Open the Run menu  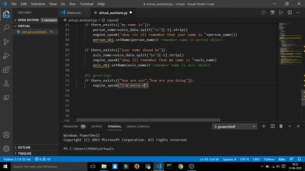point(72,4)
